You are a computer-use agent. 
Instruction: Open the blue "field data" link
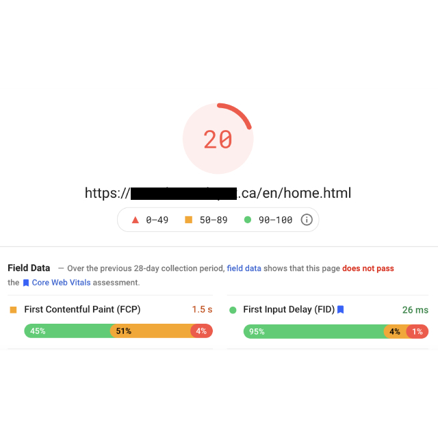pos(244,268)
